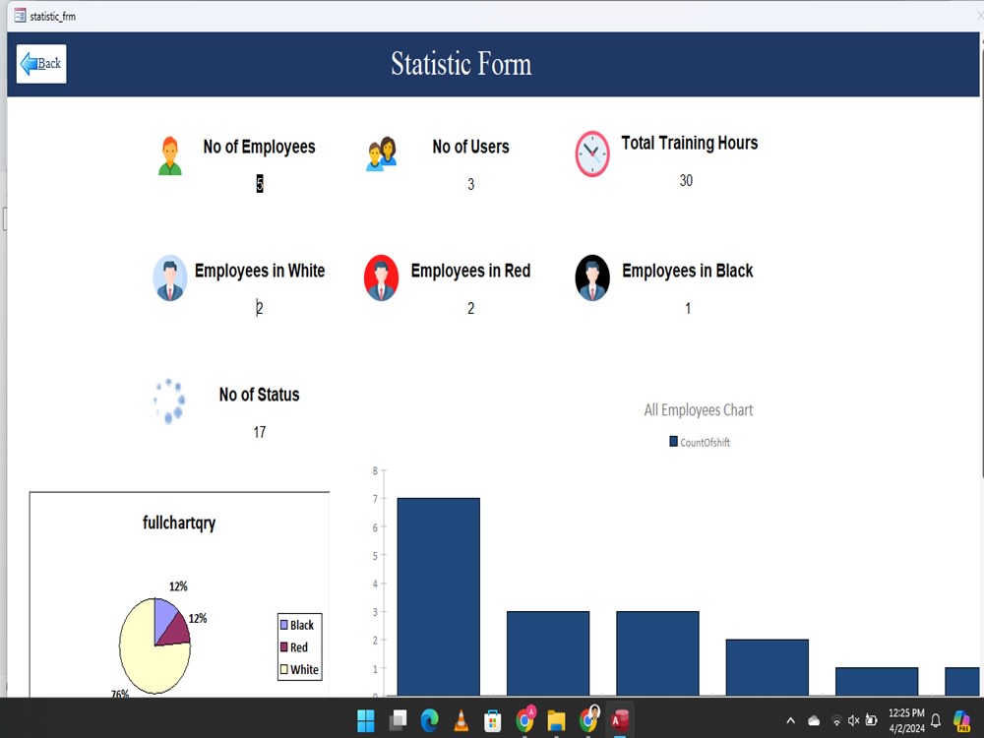
Task: Click the No of Employees person icon
Action: pyautogui.click(x=169, y=155)
